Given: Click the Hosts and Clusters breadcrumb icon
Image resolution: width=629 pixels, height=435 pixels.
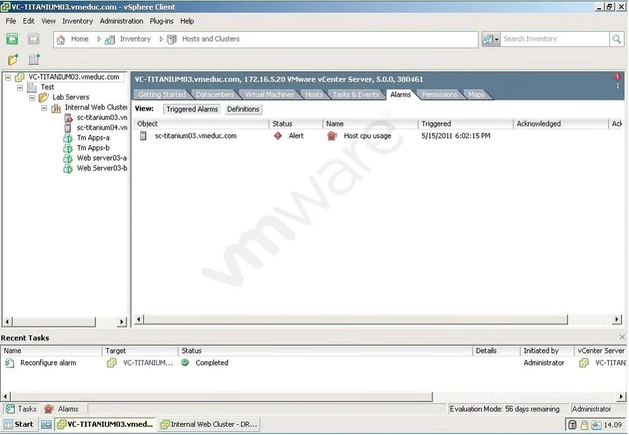Looking at the screenshot, I should (172, 39).
